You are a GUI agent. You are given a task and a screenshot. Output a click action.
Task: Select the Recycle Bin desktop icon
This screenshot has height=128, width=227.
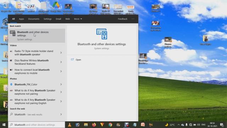click(x=6, y=7)
